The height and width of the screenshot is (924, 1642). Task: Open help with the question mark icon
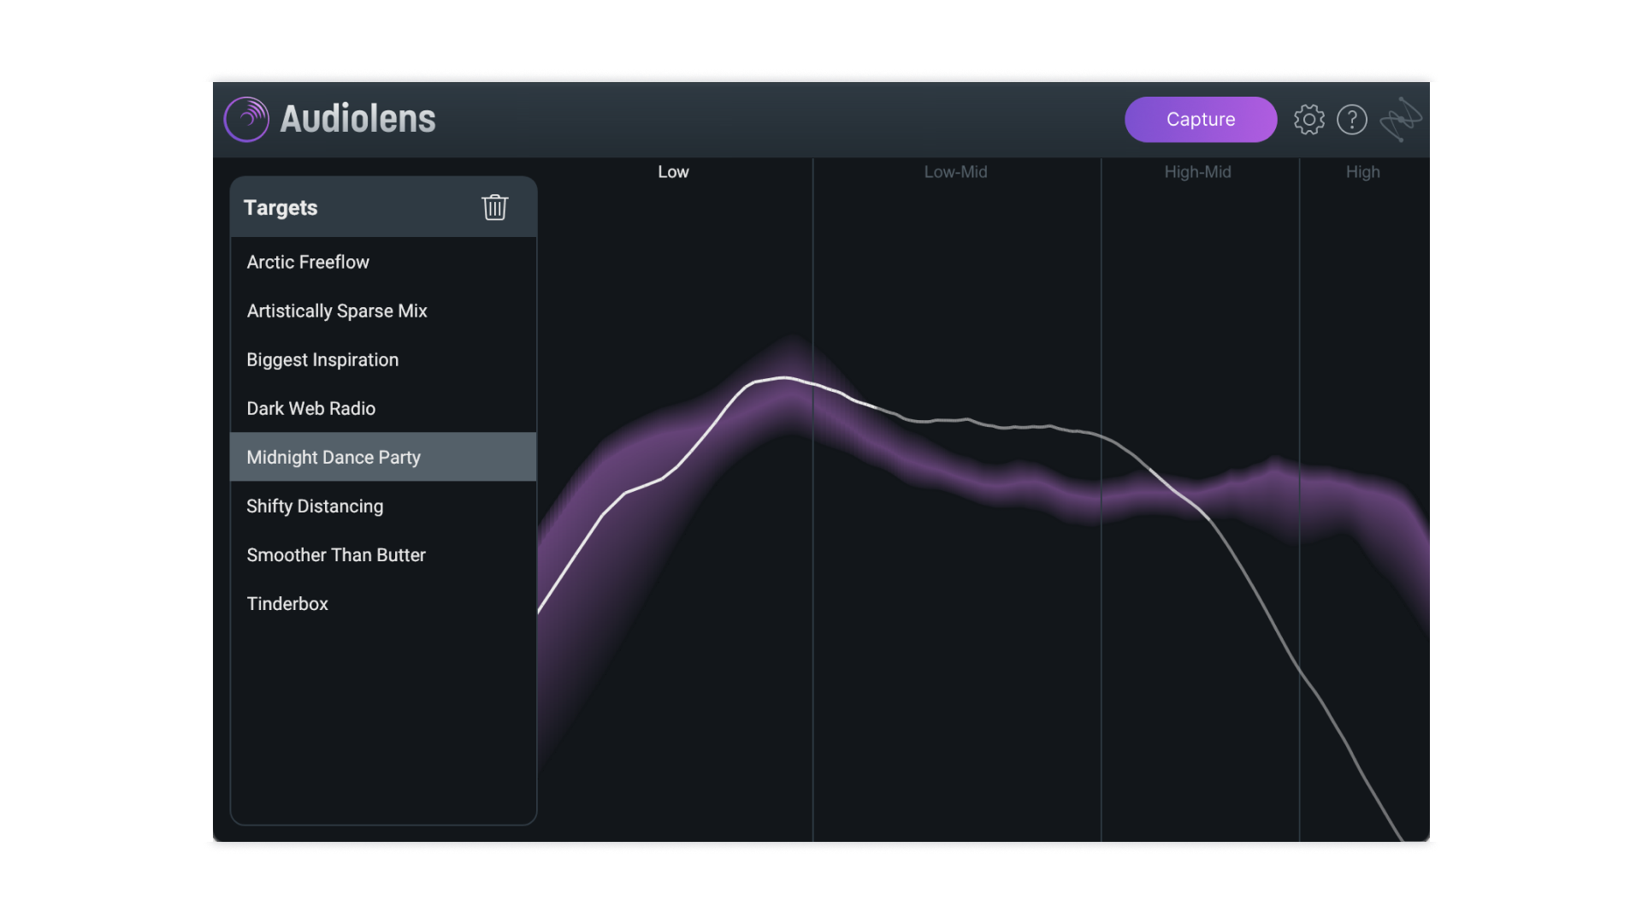(1351, 120)
